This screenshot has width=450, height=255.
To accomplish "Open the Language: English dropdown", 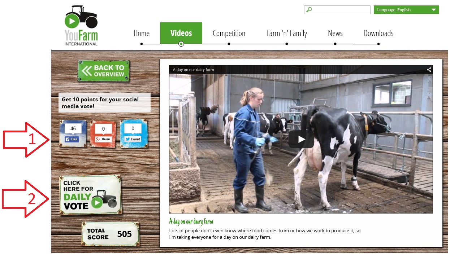I will [x=406, y=10].
